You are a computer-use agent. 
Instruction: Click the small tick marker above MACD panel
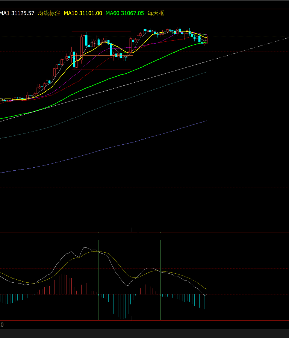[x=132, y=229]
